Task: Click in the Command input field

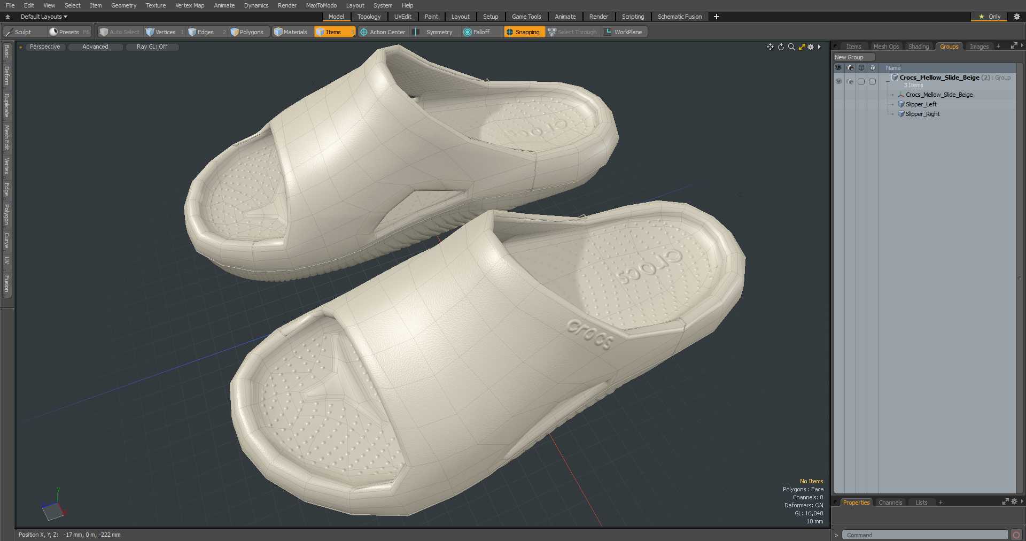Action: [x=925, y=535]
